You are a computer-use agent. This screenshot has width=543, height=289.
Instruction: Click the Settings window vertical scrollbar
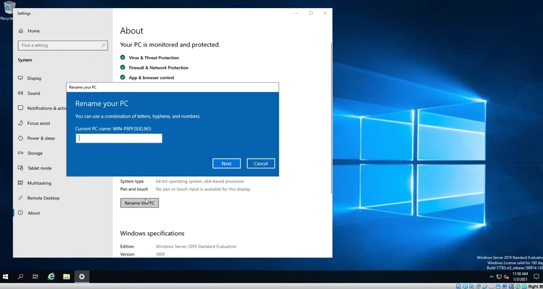pyautogui.click(x=331, y=118)
